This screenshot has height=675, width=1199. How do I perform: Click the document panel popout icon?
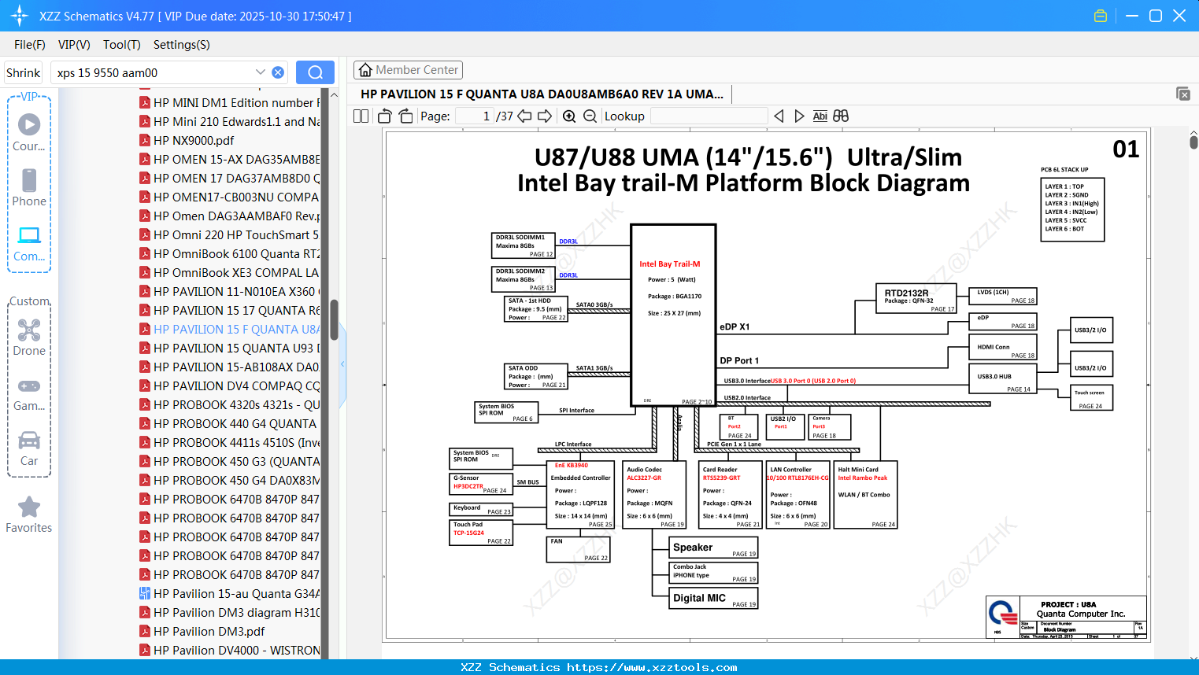pyautogui.click(x=1183, y=94)
